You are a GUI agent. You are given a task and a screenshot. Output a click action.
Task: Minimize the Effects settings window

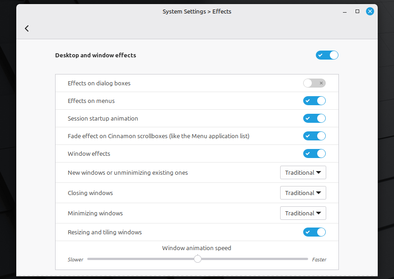[345, 11]
